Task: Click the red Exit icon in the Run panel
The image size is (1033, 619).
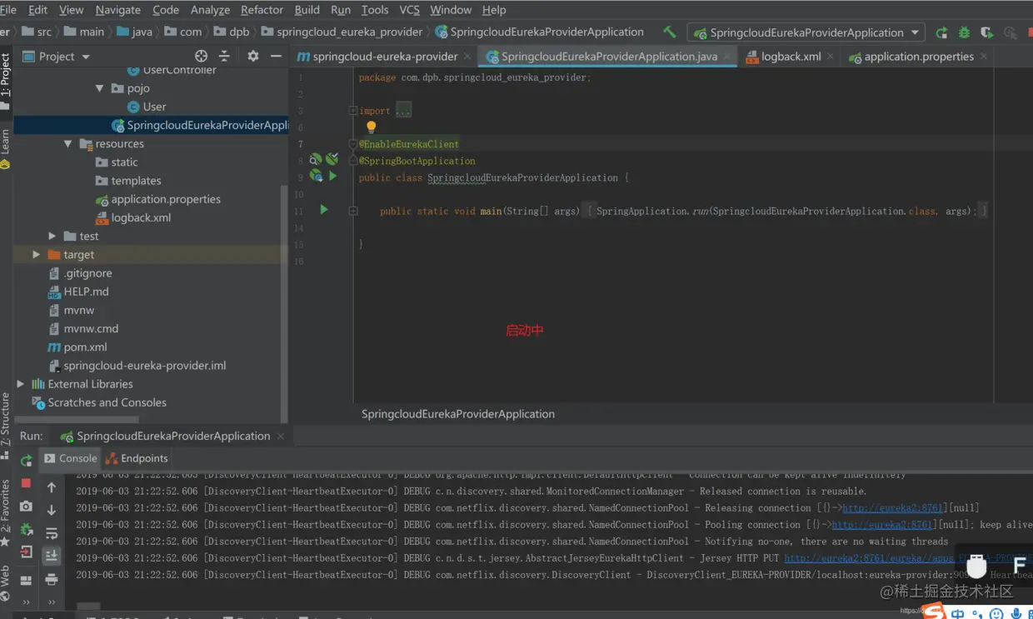Action: [x=27, y=552]
